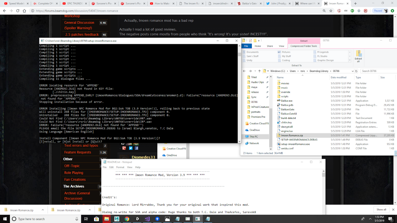Open the Fan Creations forum link
The height and width of the screenshot is (223, 397).
pyautogui.click(x=75, y=179)
